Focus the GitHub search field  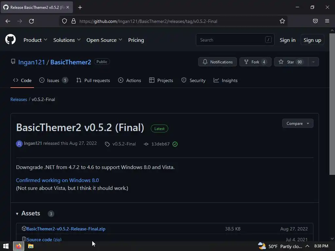point(235,40)
